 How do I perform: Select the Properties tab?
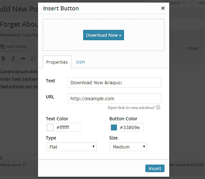click(x=57, y=62)
